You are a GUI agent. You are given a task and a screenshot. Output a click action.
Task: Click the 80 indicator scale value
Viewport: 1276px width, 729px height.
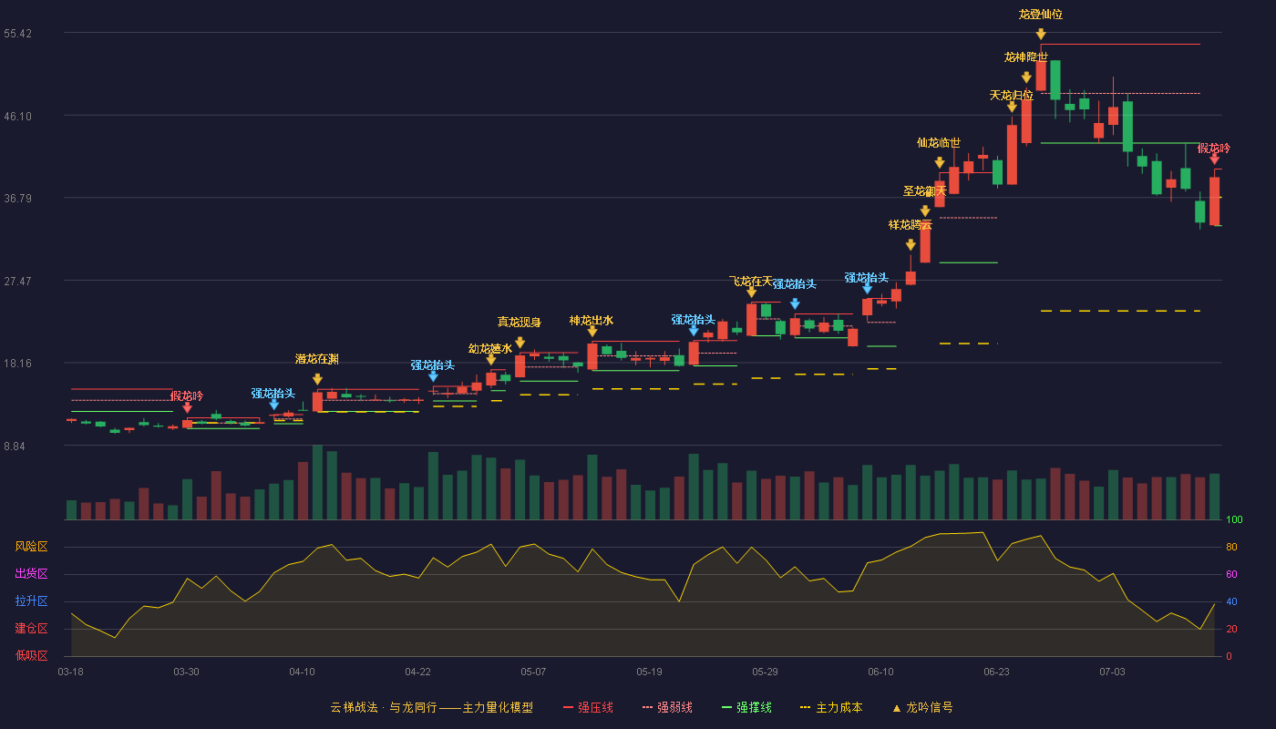point(1231,548)
